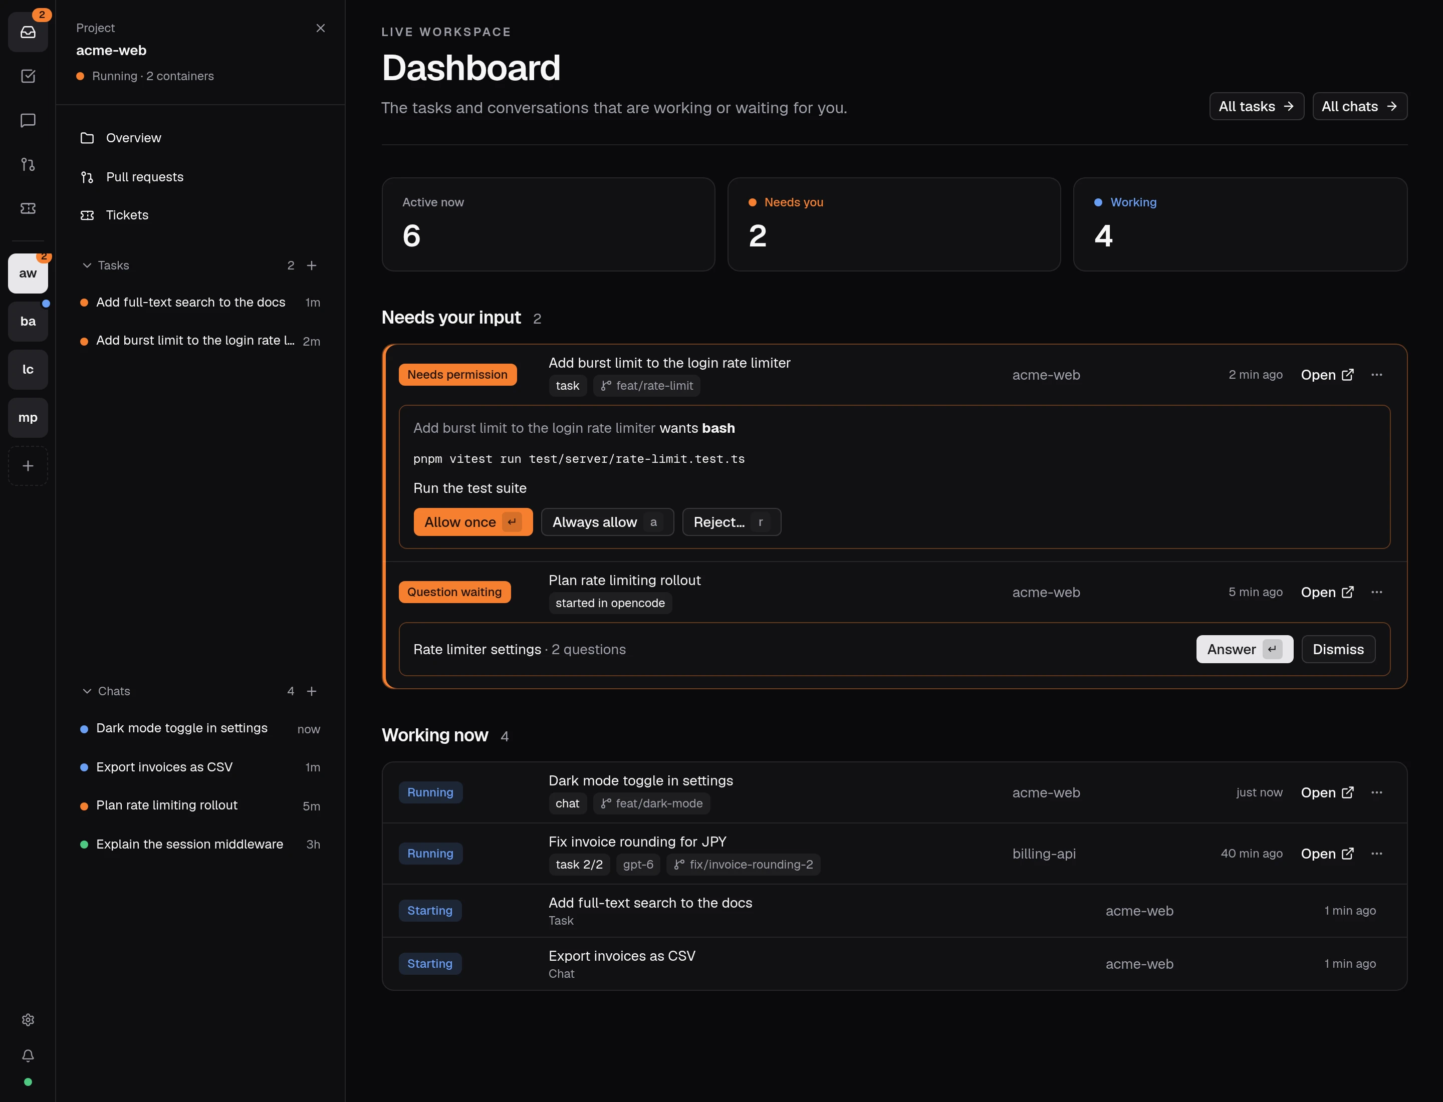
Task: Open the chat bubble icon in the rail
Action: [28, 120]
